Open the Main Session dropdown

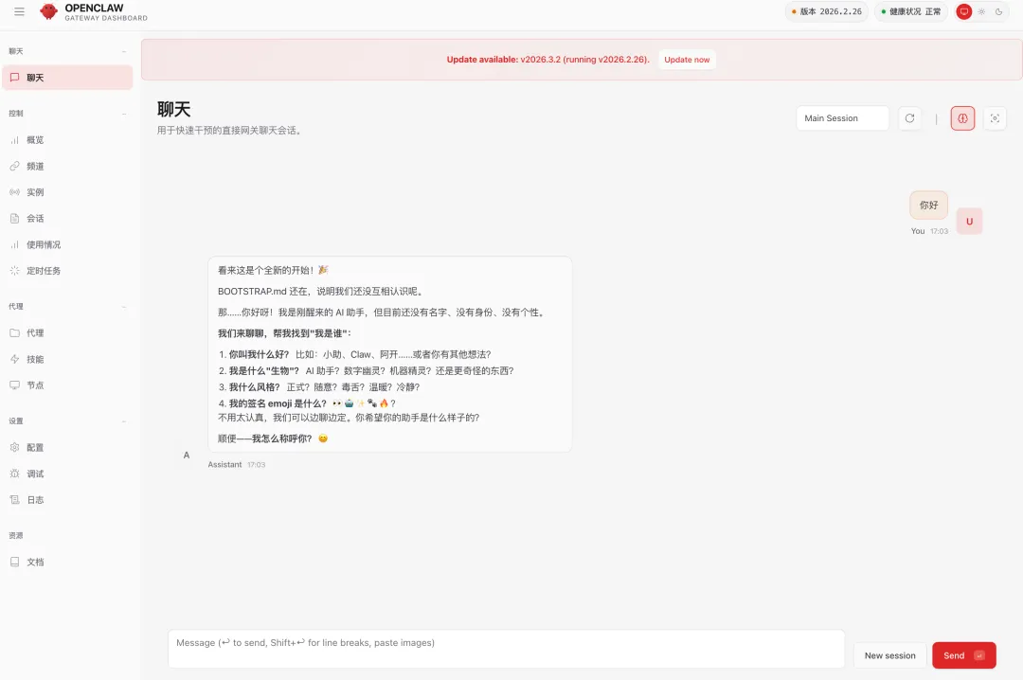click(842, 118)
